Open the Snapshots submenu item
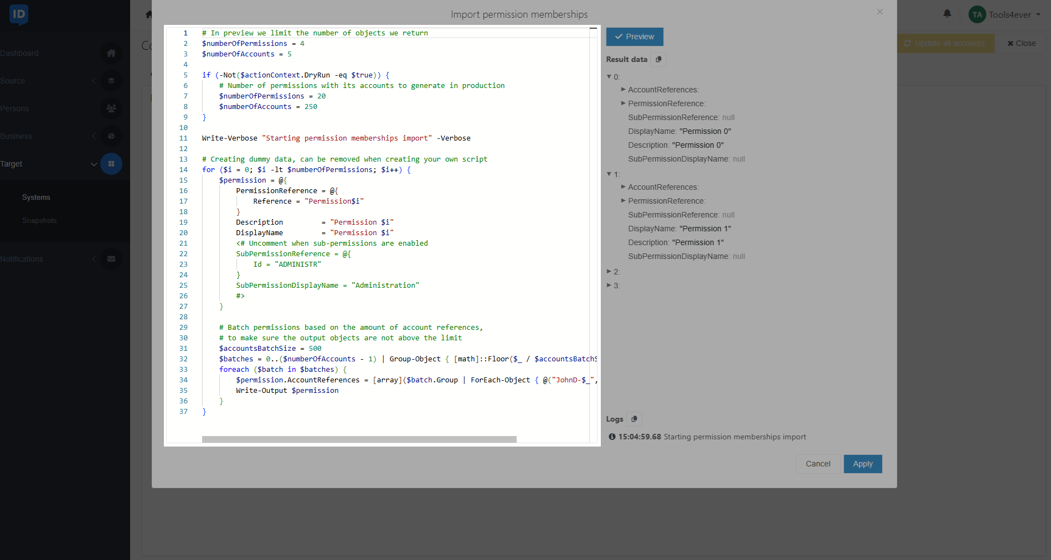Screen dimensions: 1051x560 (x=39, y=221)
